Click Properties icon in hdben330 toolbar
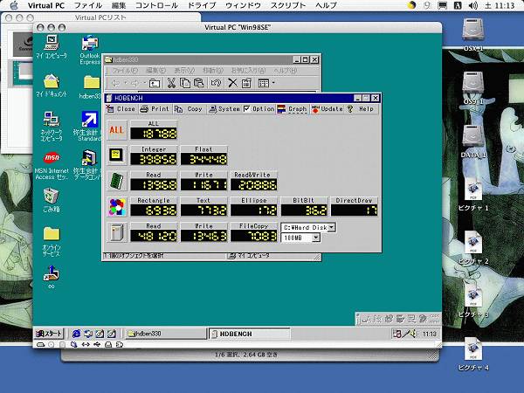524x393 pixels. click(246, 83)
